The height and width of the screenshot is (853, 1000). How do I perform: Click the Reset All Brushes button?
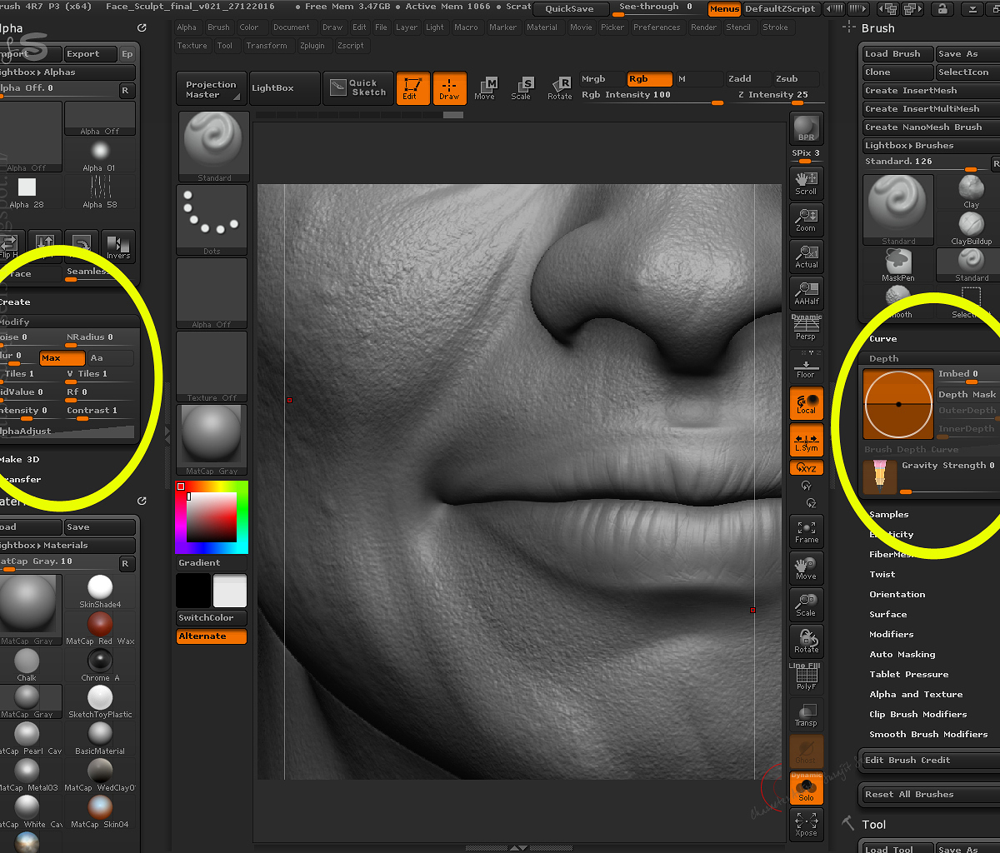(x=931, y=795)
